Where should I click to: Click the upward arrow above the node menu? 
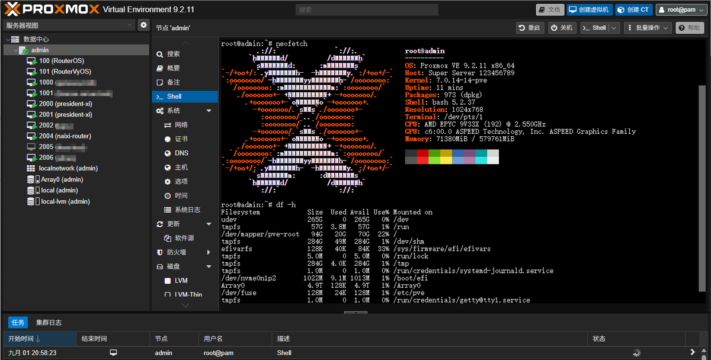click(185, 43)
